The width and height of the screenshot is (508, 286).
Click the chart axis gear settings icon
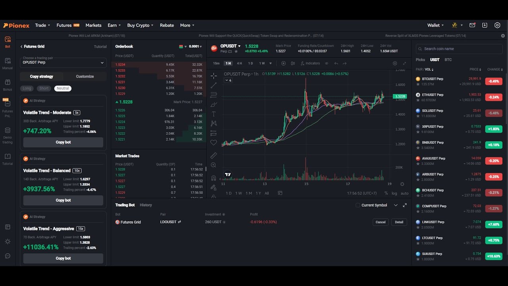tap(402, 184)
